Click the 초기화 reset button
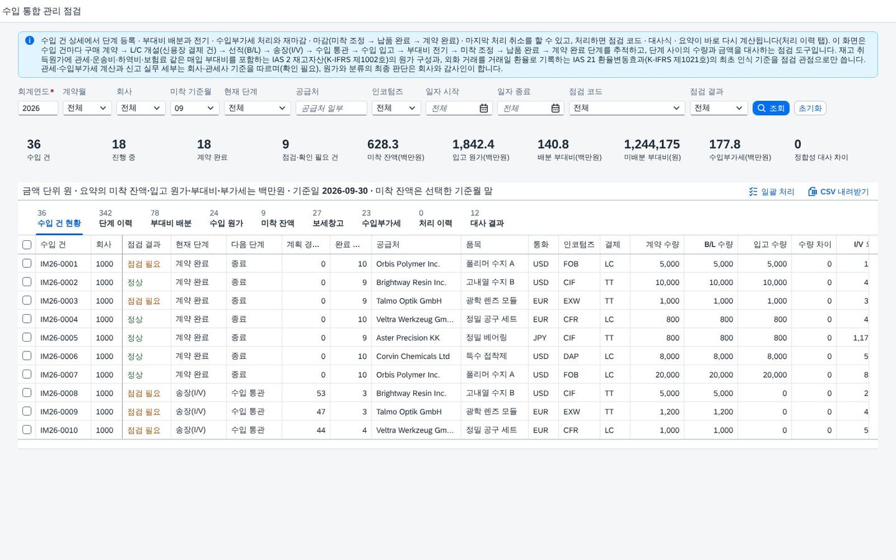 [810, 108]
